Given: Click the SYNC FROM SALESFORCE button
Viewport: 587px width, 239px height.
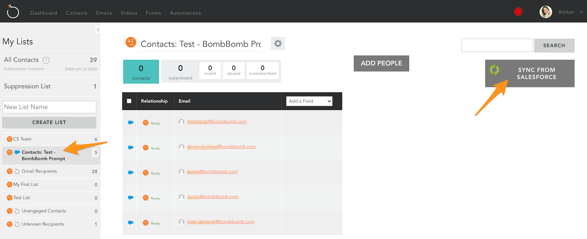Looking at the screenshot, I should click(530, 73).
